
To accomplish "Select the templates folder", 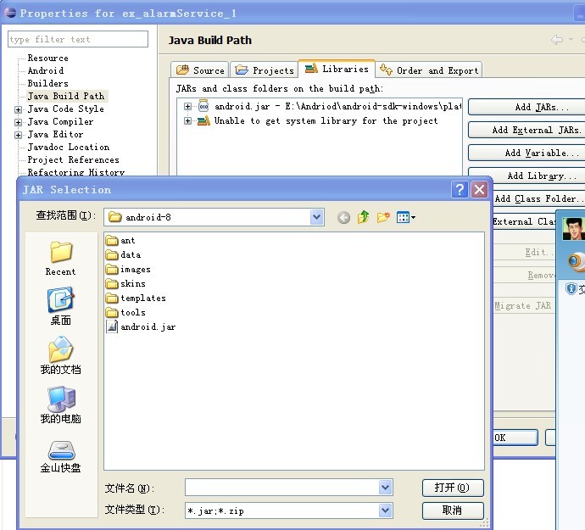I will 136,298.
